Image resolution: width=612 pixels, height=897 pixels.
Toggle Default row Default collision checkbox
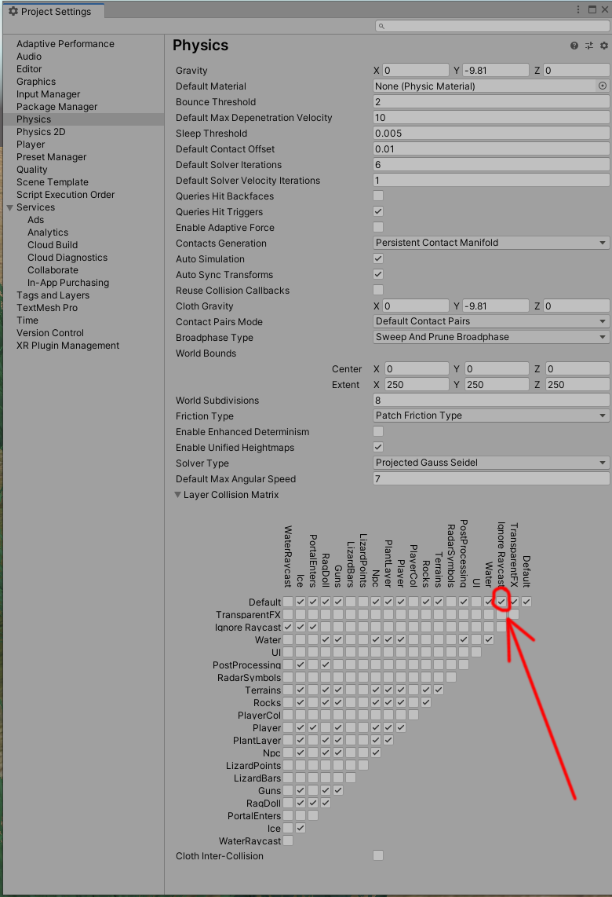tap(526, 602)
